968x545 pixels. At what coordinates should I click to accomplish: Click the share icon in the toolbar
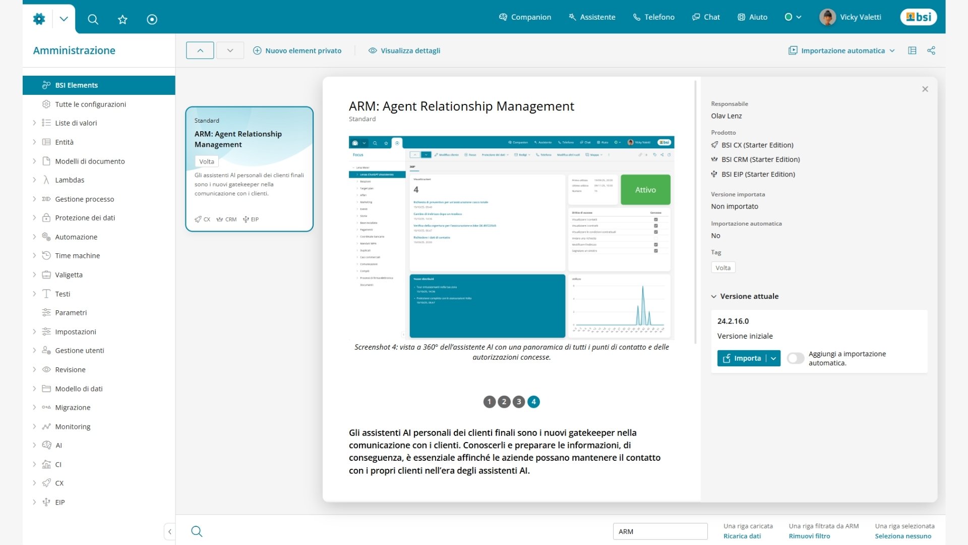click(931, 50)
